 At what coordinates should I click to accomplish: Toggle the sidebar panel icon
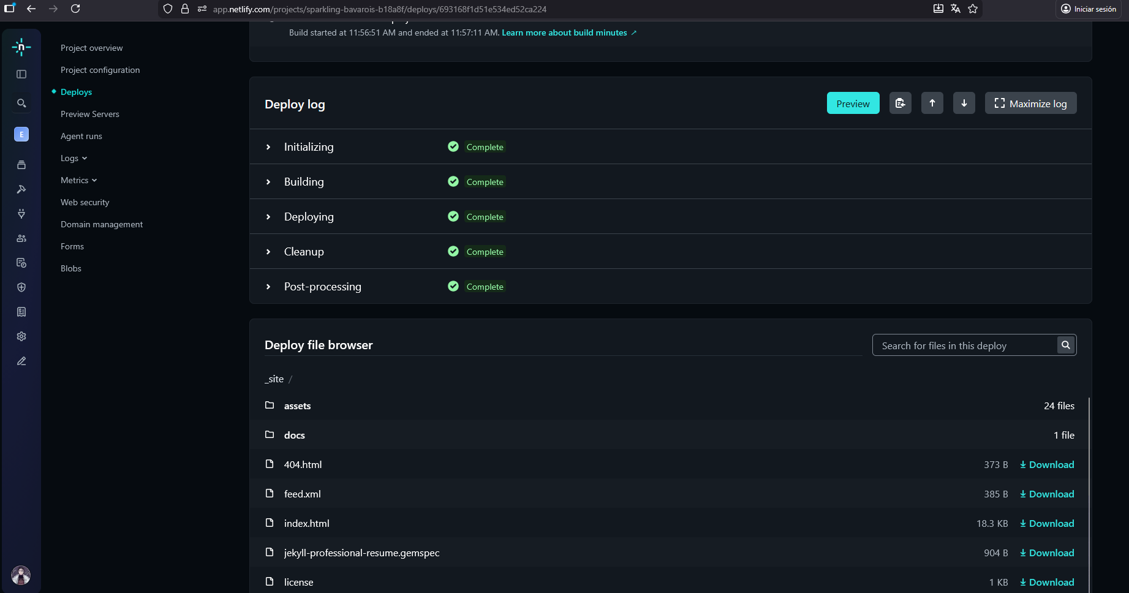tap(21, 74)
